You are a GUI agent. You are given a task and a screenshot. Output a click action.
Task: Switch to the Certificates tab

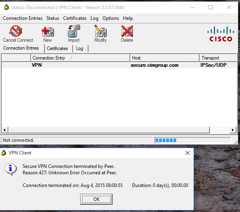point(59,48)
